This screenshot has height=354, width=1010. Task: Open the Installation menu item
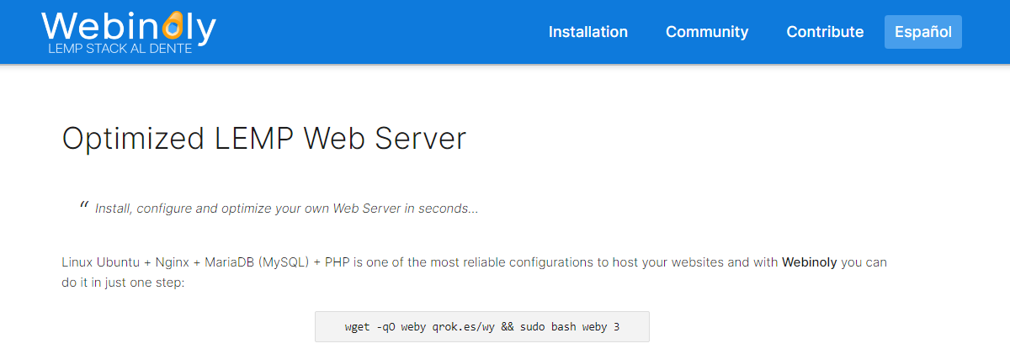pos(588,32)
